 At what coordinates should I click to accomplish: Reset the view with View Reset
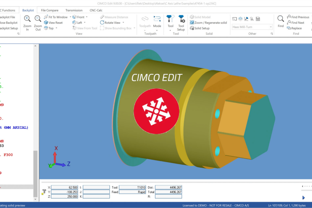pos(53,23)
